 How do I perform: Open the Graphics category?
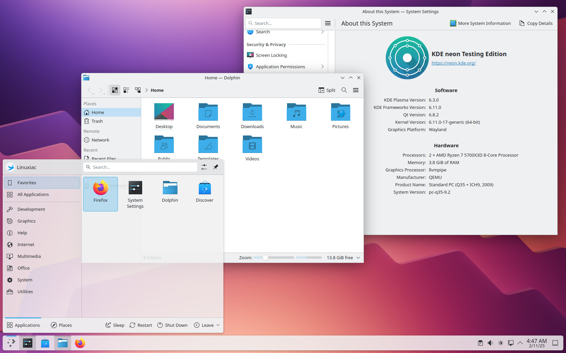42,221
